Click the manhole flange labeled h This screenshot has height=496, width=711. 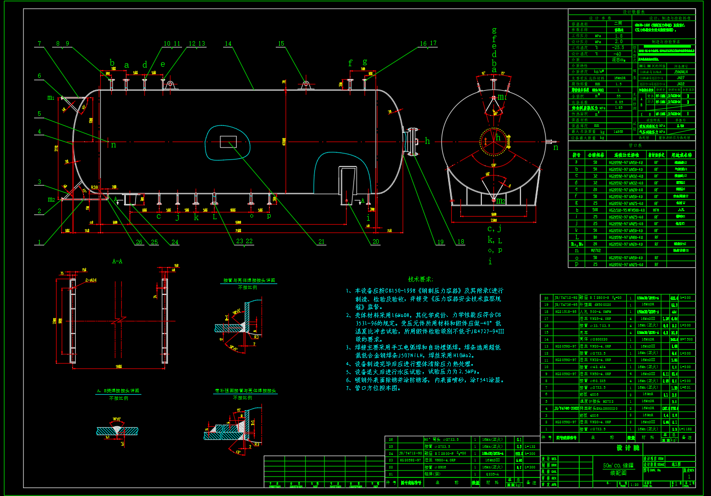click(x=413, y=142)
